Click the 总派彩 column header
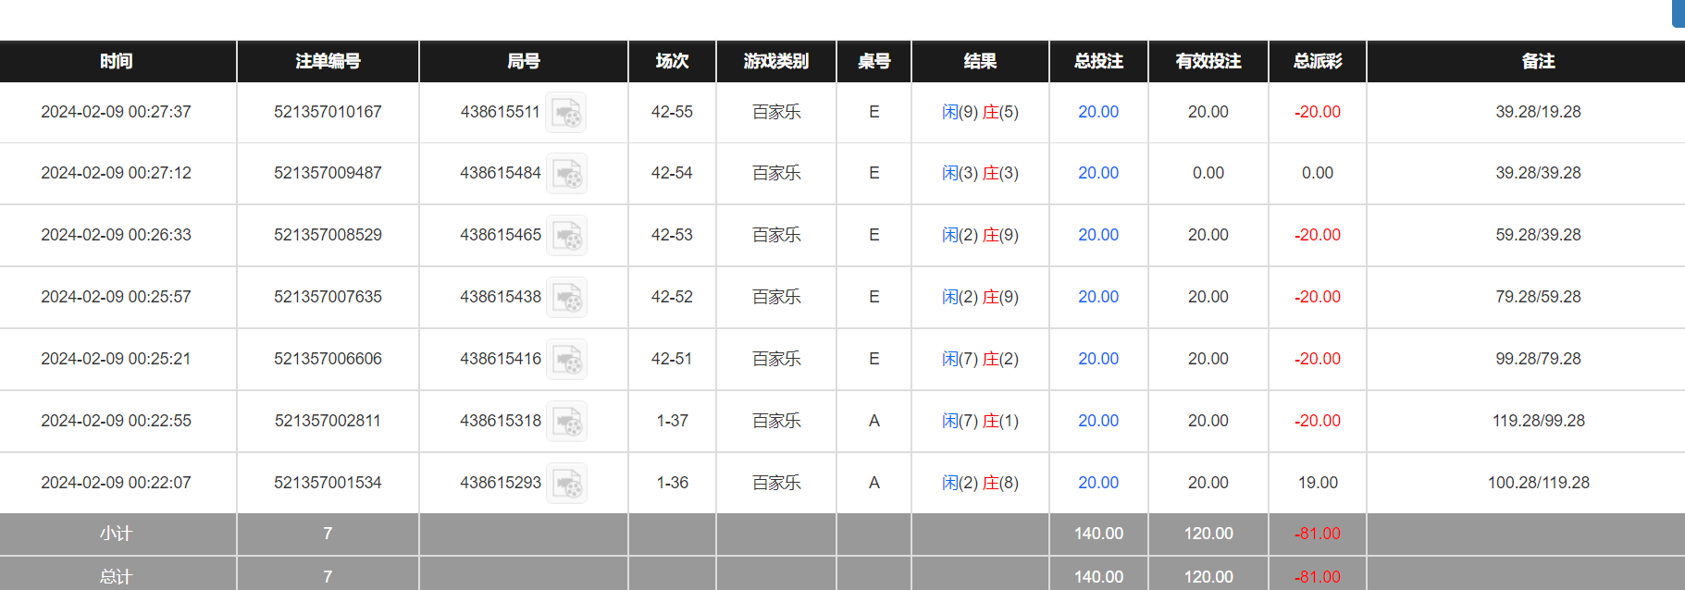 [x=1317, y=61]
